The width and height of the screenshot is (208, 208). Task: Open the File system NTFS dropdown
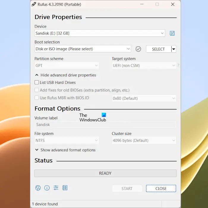[x=67, y=140]
